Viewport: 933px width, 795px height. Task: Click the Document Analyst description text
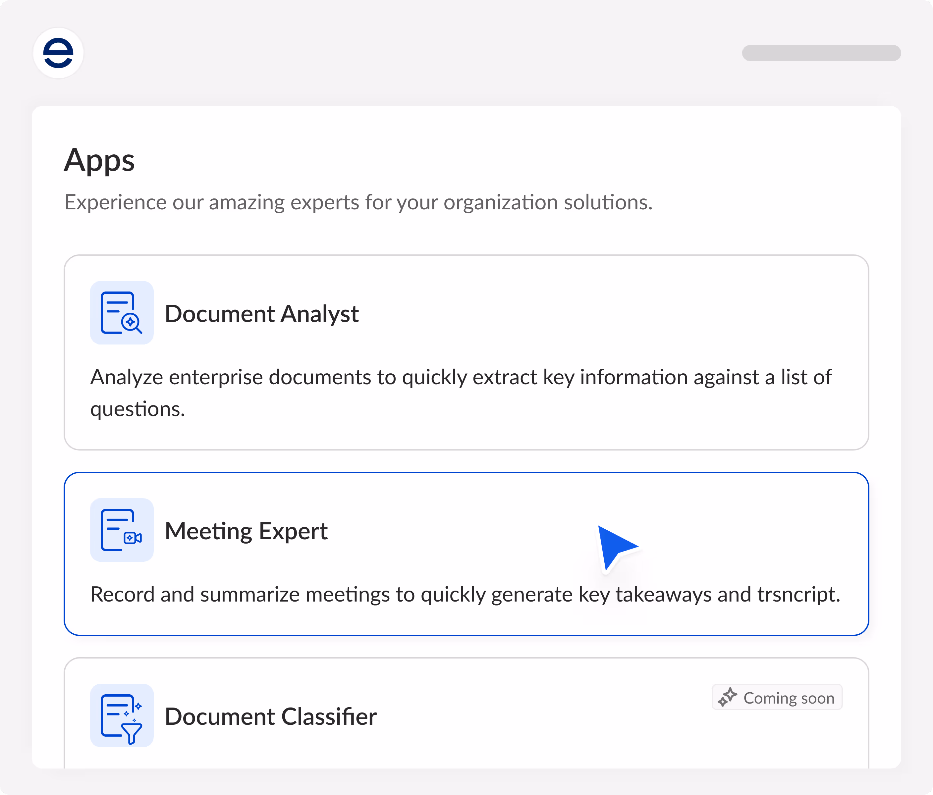coord(460,377)
